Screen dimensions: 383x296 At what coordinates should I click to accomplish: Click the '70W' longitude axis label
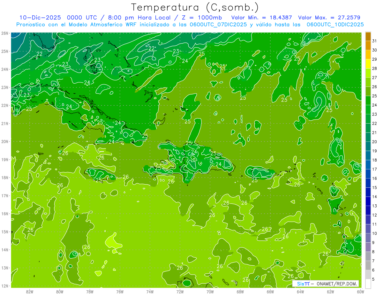(210, 292)
